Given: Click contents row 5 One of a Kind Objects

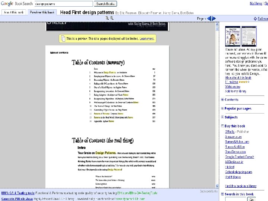Looking at the screenshot, I should pyautogui.click(x=122, y=87).
